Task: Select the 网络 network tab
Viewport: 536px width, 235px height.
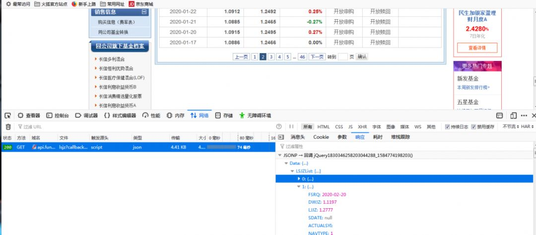Action: pos(200,116)
